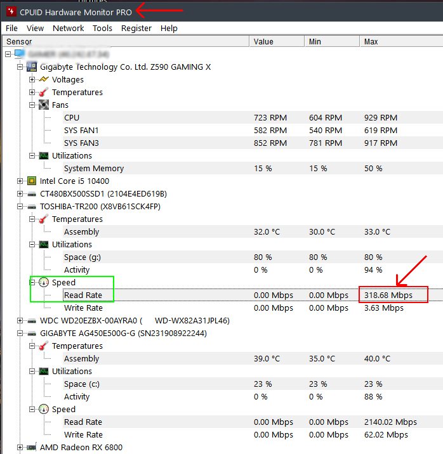This screenshot has width=443, height=454.
Task: Collapse the TOSHIBA-TR200 drive node
Action: pos(20,207)
